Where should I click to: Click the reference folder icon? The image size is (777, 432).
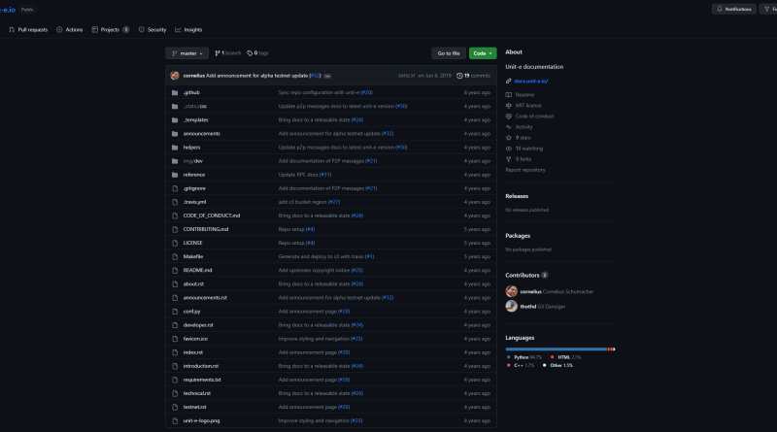(x=175, y=175)
